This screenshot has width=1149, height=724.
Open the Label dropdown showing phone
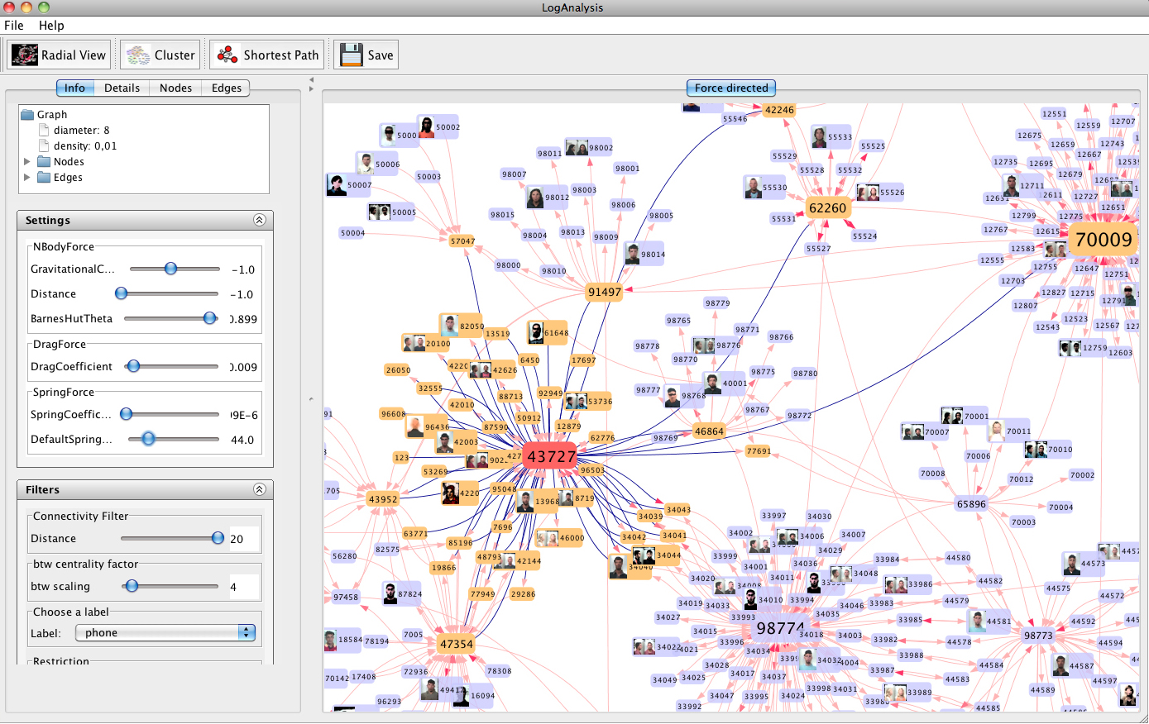[x=165, y=632]
